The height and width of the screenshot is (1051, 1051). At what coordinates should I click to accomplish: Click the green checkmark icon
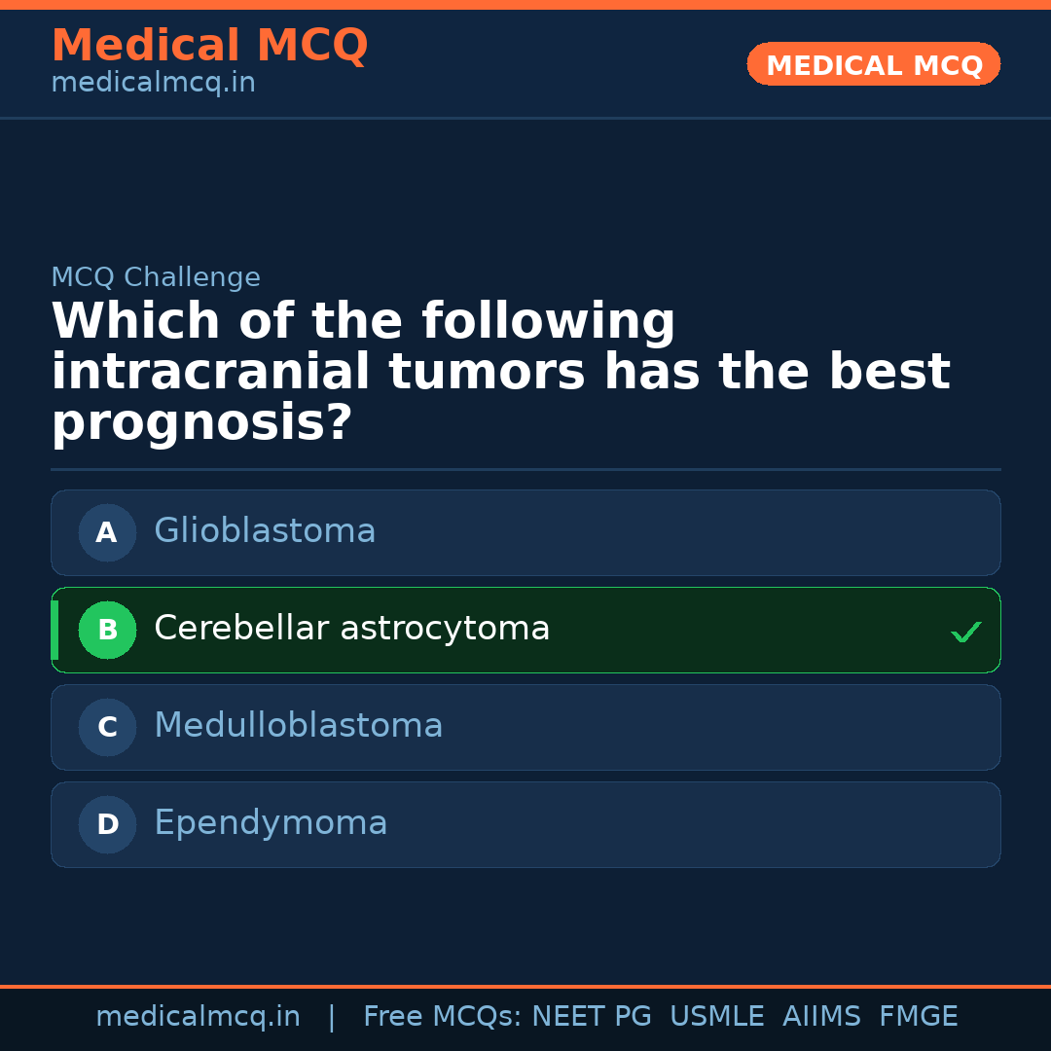point(966,633)
